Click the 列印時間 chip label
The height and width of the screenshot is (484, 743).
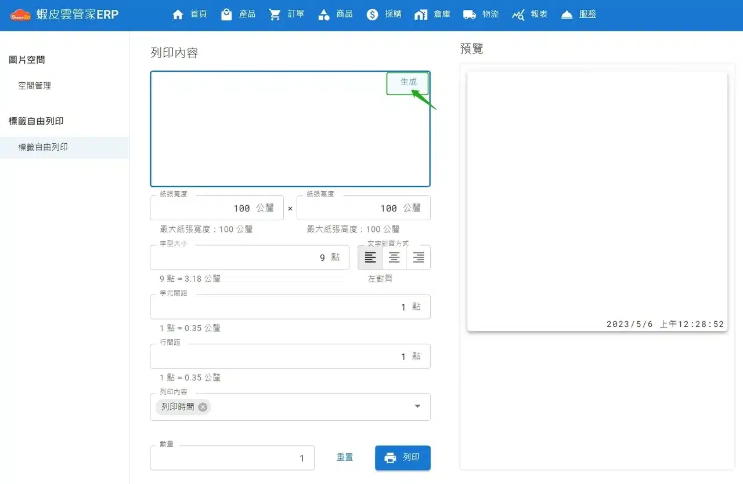(178, 407)
